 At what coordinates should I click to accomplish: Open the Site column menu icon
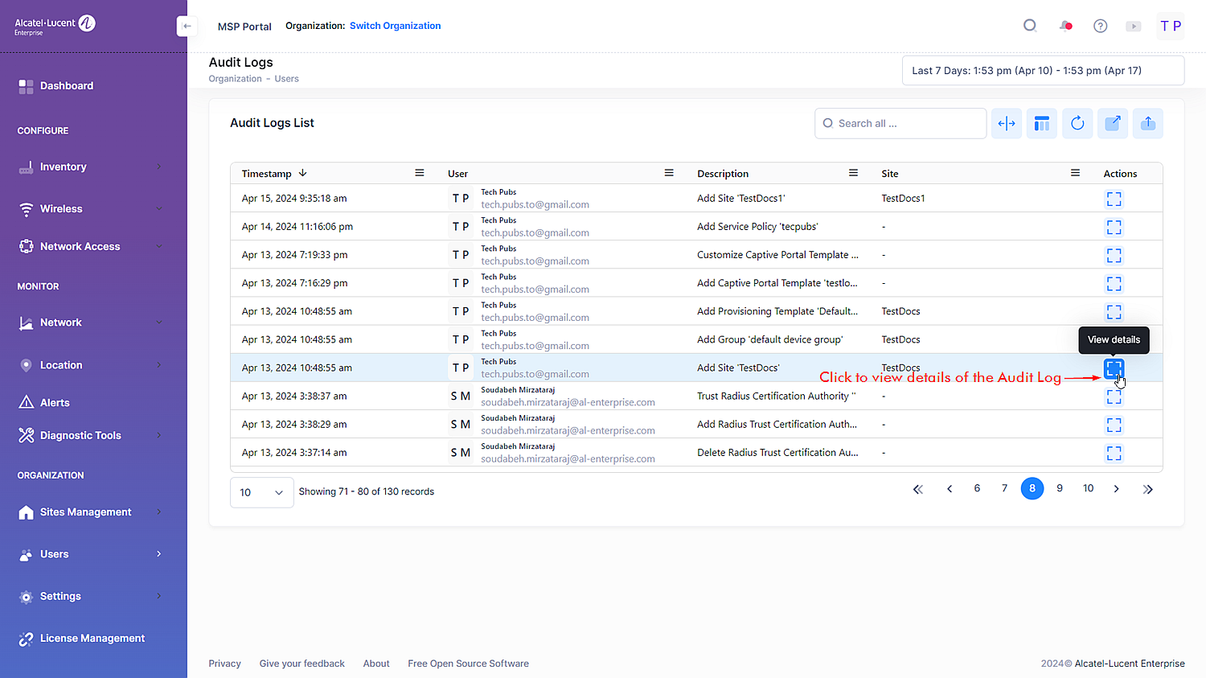(x=1075, y=173)
